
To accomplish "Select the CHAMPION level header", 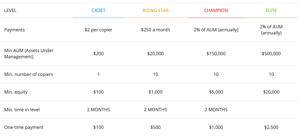I will (x=216, y=11).
